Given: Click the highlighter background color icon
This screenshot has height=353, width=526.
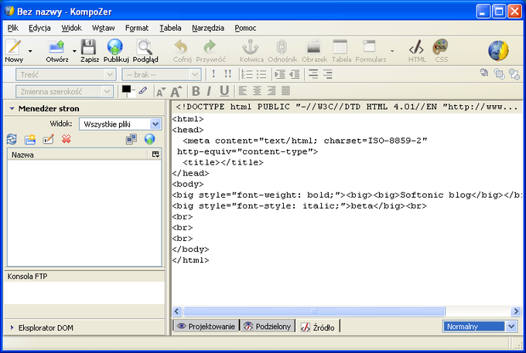Looking at the screenshot, I should 143,91.
